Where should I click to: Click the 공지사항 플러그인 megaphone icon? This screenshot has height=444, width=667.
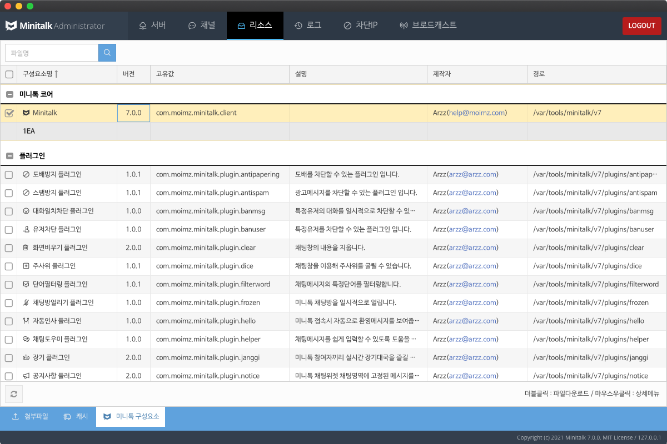tap(26, 376)
